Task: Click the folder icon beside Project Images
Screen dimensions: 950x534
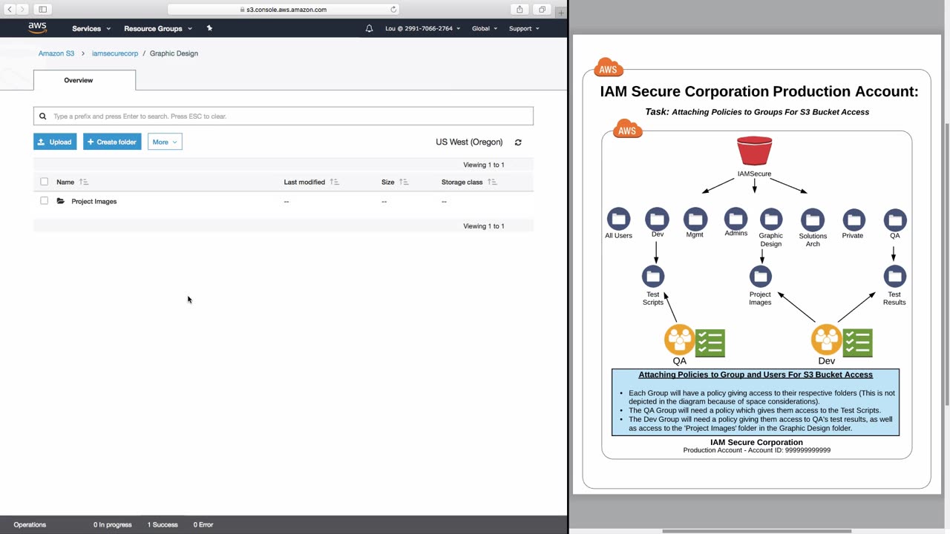Action: coord(61,201)
